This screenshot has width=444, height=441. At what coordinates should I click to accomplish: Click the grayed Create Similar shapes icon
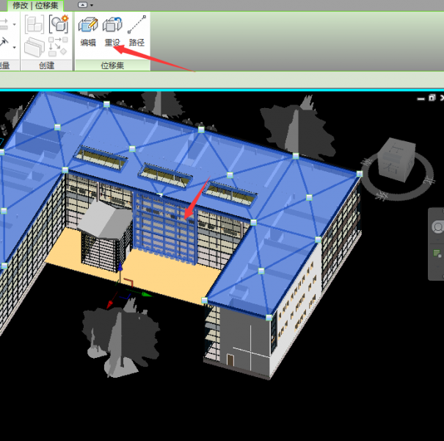pyautogui.click(x=58, y=46)
